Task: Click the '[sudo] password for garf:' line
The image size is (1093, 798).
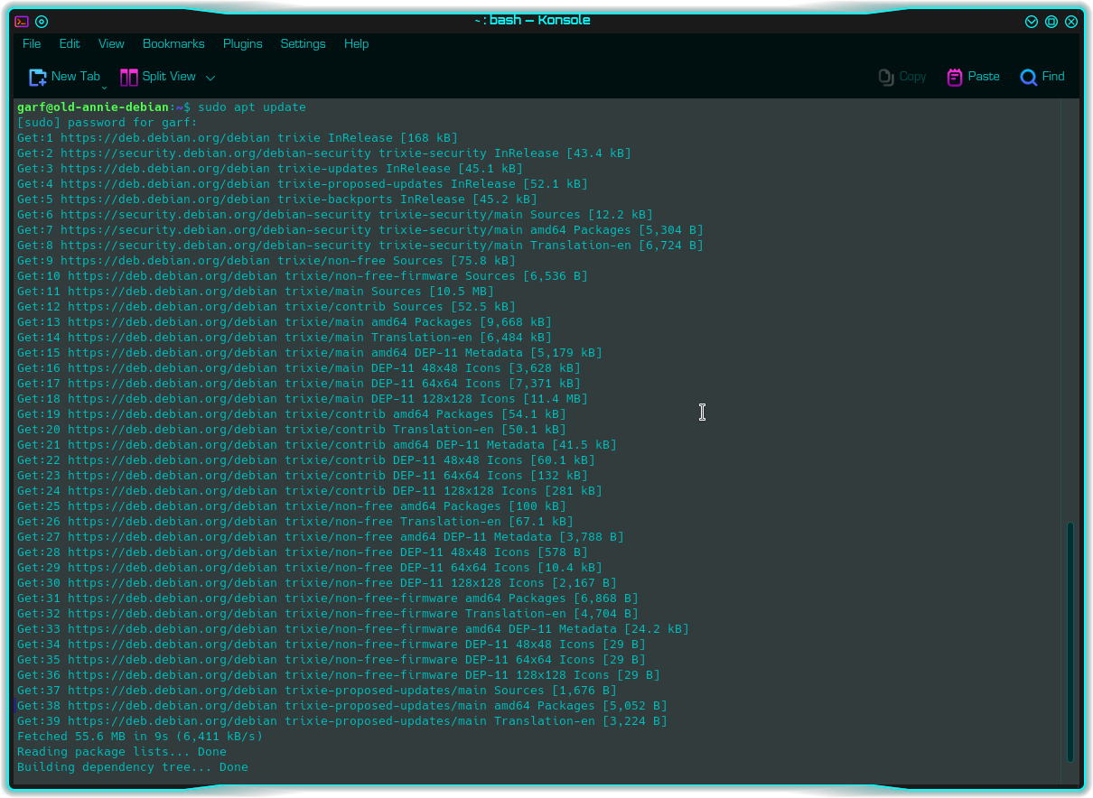Action: 107,123
